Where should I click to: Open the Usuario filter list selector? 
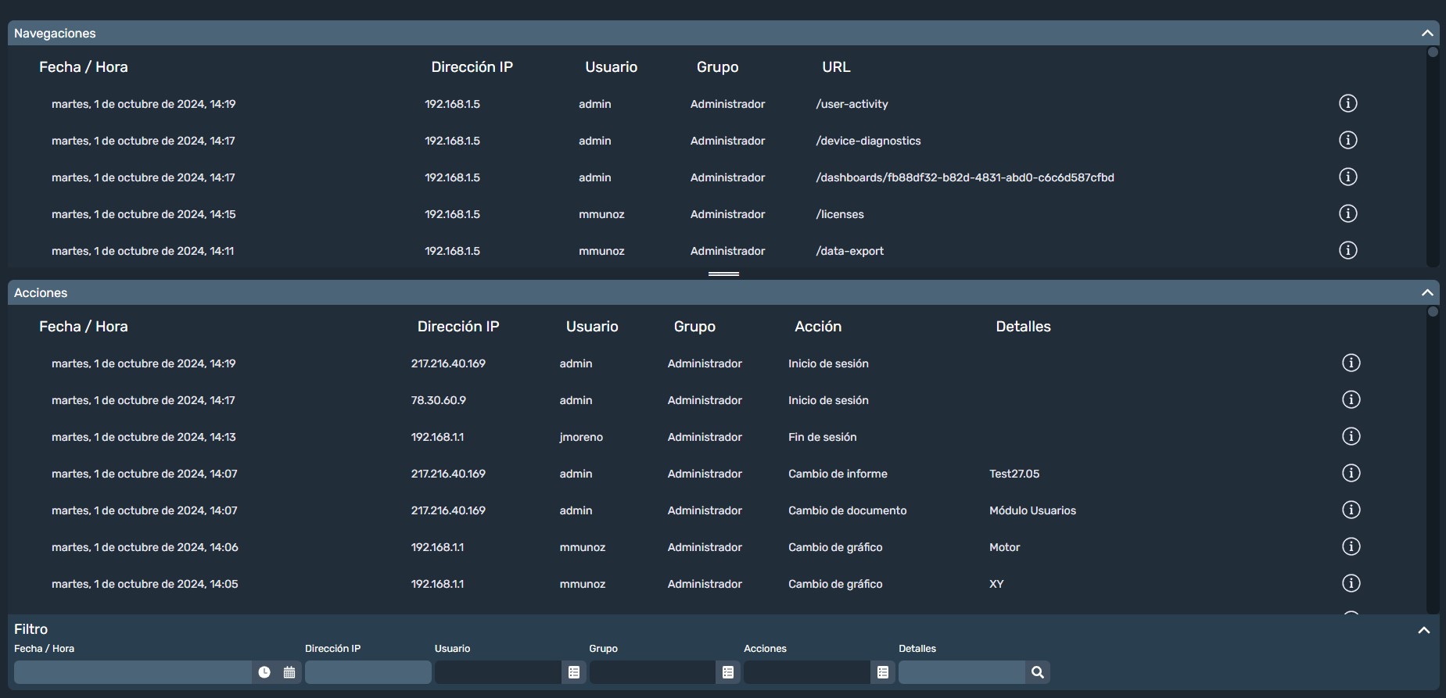(573, 672)
